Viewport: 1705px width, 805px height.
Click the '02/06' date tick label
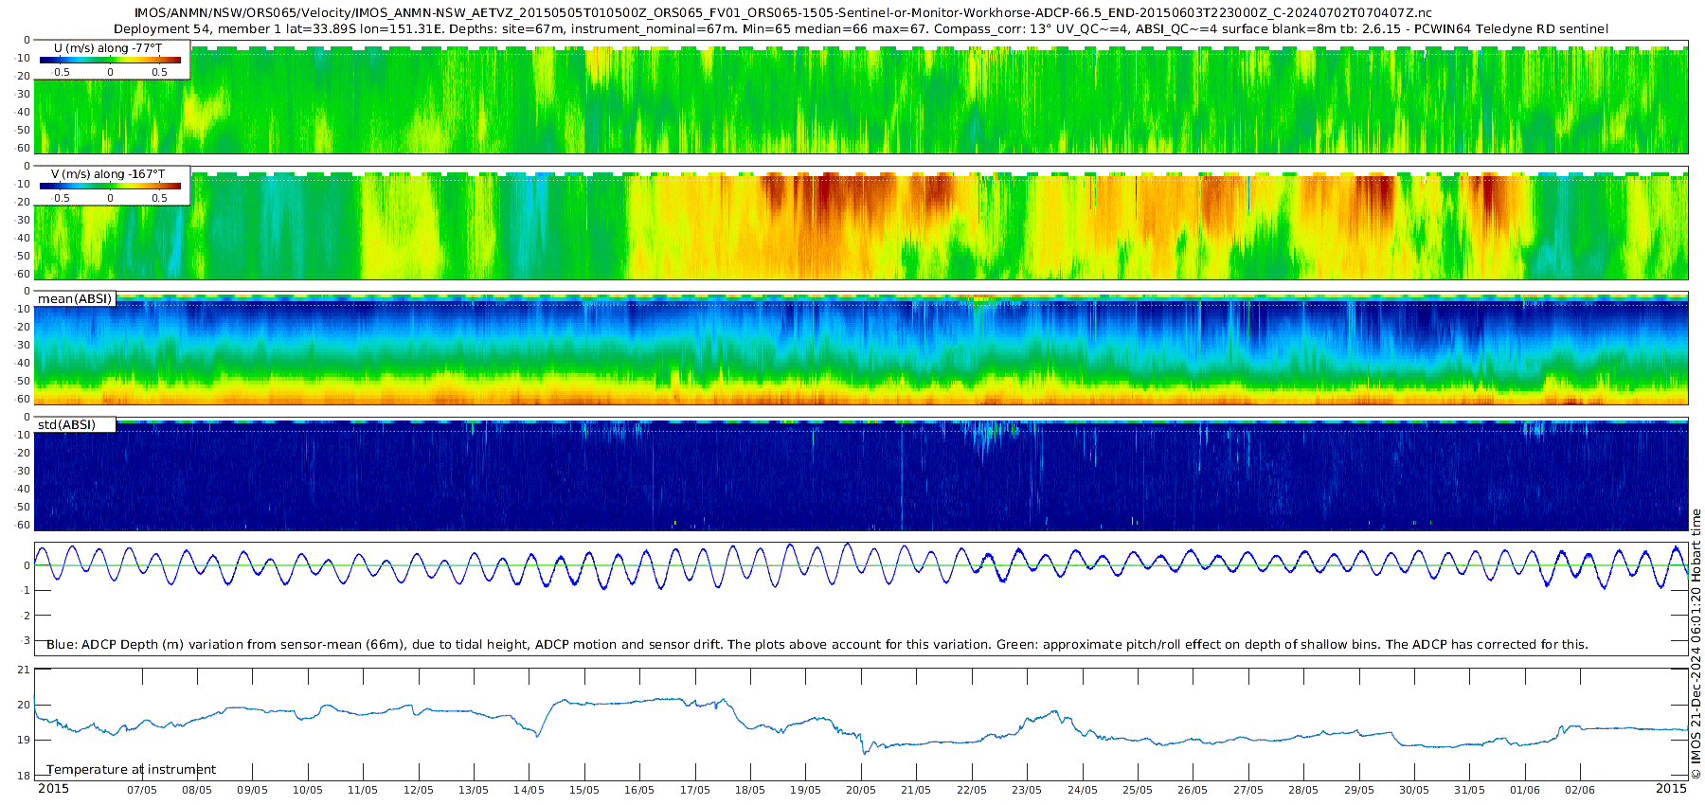pyautogui.click(x=1580, y=790)
